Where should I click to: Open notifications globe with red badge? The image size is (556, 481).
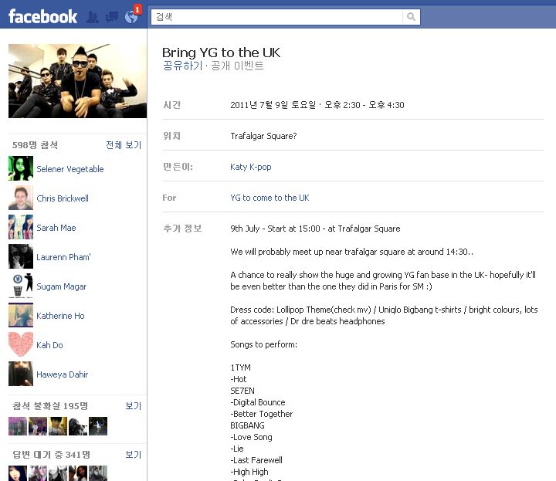click(131, 16)
